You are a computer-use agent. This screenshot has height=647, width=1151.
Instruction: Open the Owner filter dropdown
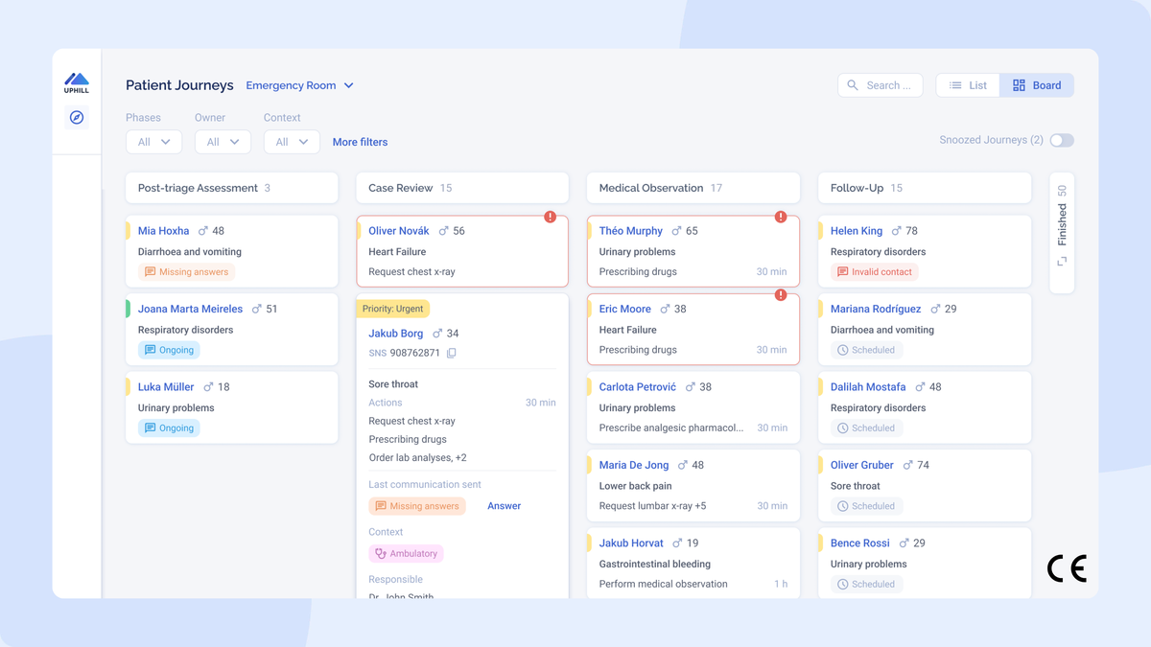pyautogui.click(x=223, y=142)
